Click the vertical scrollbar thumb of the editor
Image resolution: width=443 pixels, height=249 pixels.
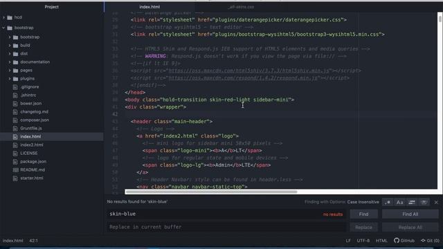440,19
